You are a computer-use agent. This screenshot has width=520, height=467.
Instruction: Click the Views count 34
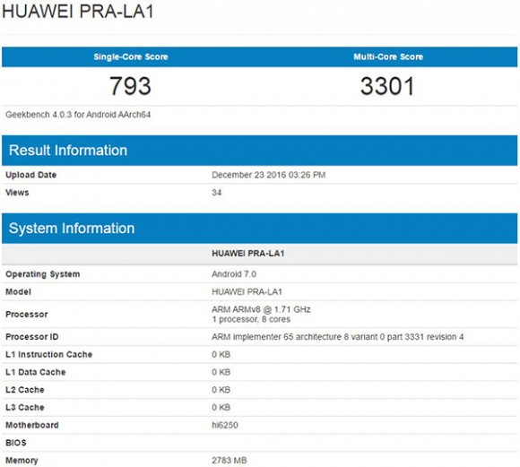(217, 193)
